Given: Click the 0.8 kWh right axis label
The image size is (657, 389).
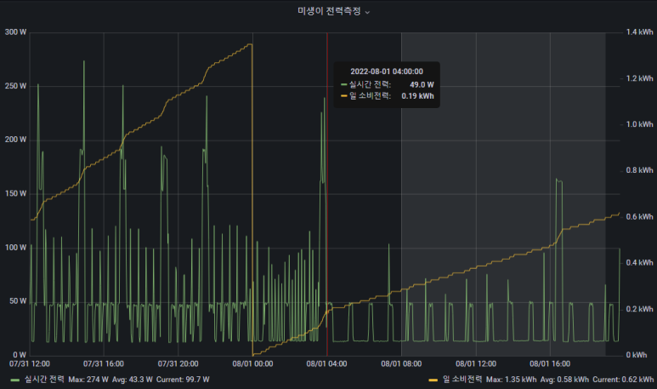Looking at the screenshot, I should [x=639, y=170].
